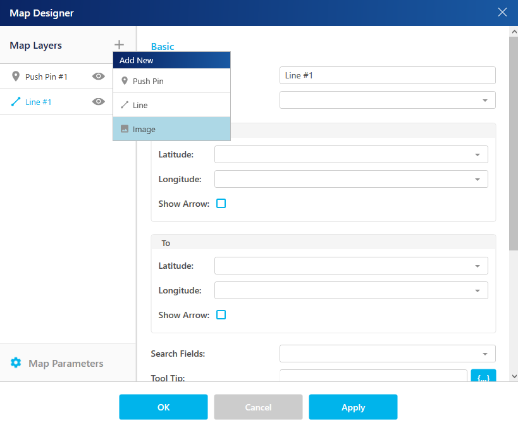The height and width of the screenshot is (425, 518).
Task: Click the pin icon in Add New menu
Action: pos(125,80)
